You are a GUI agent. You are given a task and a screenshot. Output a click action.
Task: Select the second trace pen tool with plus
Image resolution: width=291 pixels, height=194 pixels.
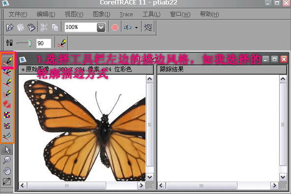(x=7, y=72)
